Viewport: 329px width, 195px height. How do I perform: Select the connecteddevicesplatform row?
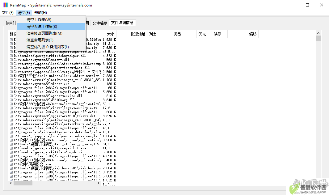57,136
